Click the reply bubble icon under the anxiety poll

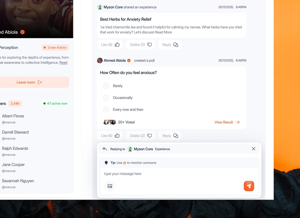(x=176, y=136)
